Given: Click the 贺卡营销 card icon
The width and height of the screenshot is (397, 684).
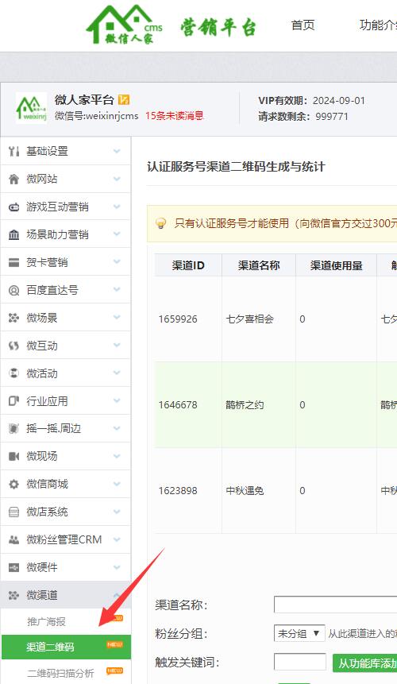Looking at the screenshot, I should pyautogui.click(x=14, y=262).
